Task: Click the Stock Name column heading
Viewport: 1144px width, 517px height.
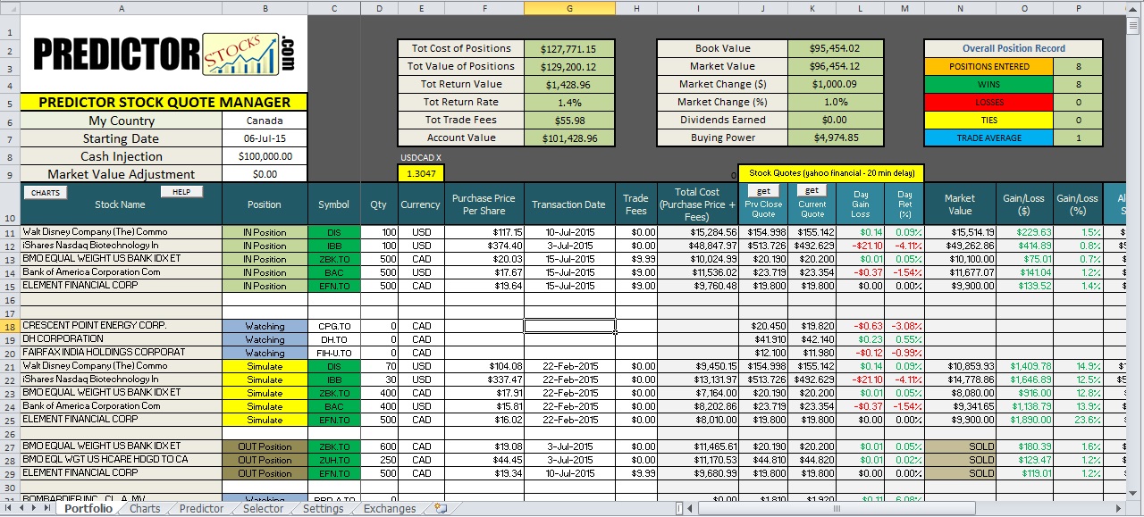Action: 120,204
